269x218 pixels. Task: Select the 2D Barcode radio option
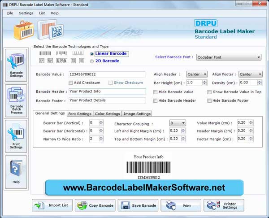click(92, 61)
